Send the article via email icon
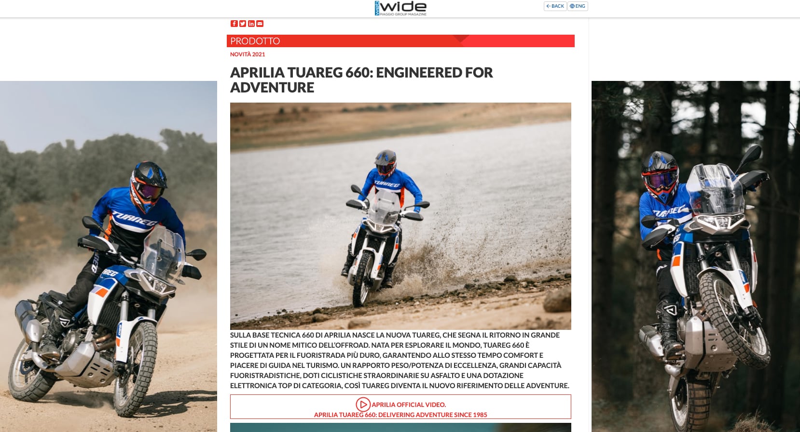This screenshot has height=432, width=800. pyautogui.click(x=260, y=24)
